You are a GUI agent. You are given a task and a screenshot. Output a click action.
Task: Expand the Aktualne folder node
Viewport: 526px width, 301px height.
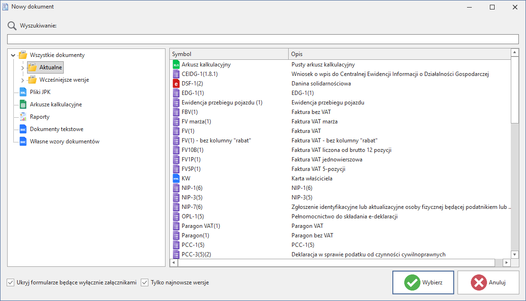(22, 67)
